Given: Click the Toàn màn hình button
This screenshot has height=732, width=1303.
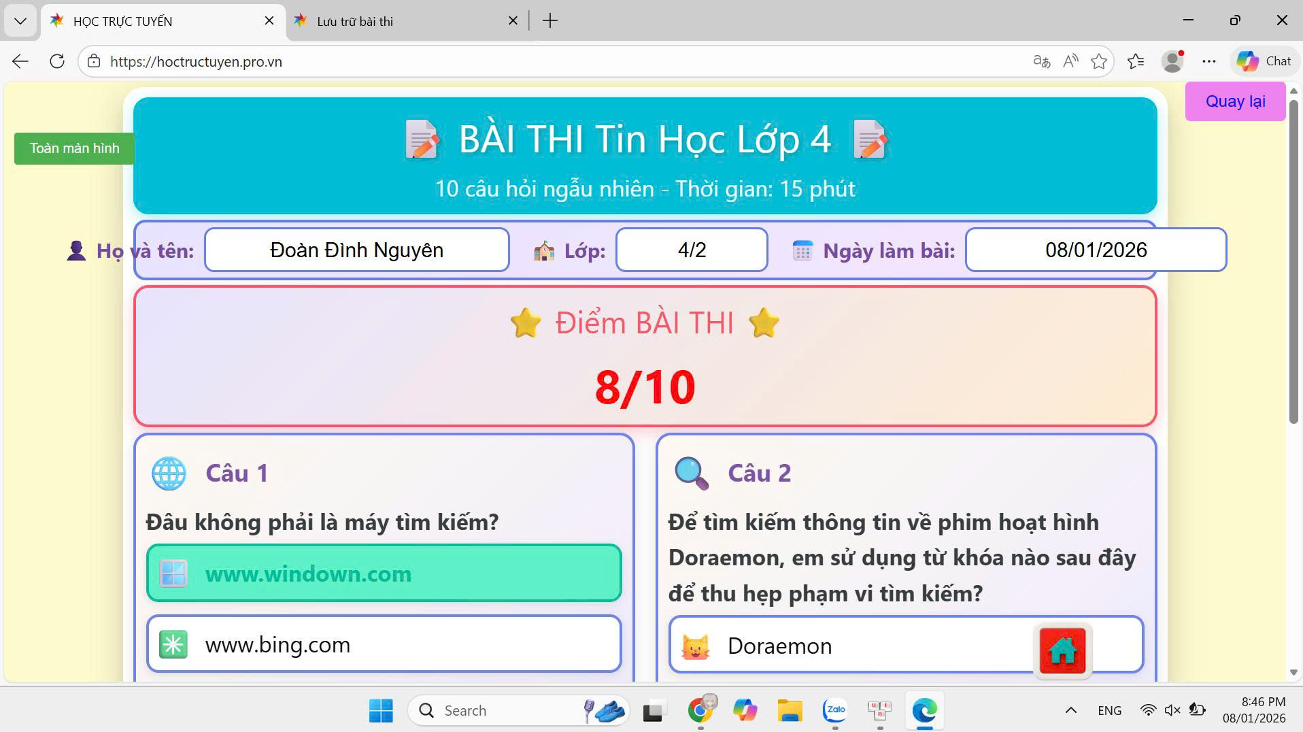Looking at the screenshot, I should [73, 148].
